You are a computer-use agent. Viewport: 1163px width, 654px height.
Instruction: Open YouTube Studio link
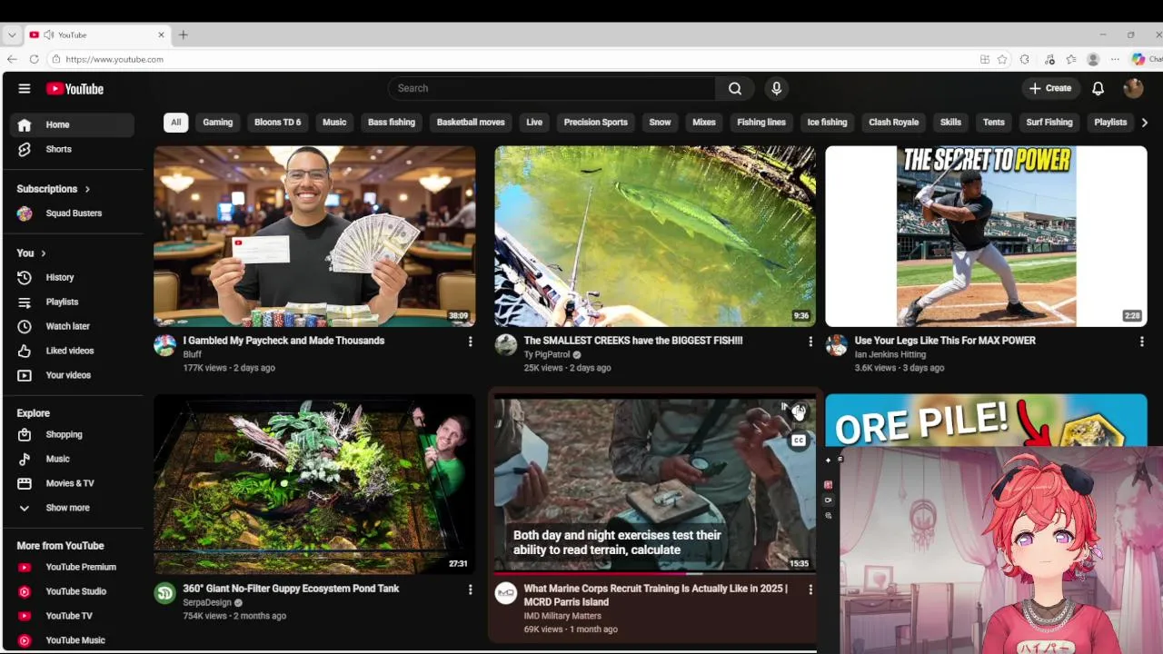point(73,591)
